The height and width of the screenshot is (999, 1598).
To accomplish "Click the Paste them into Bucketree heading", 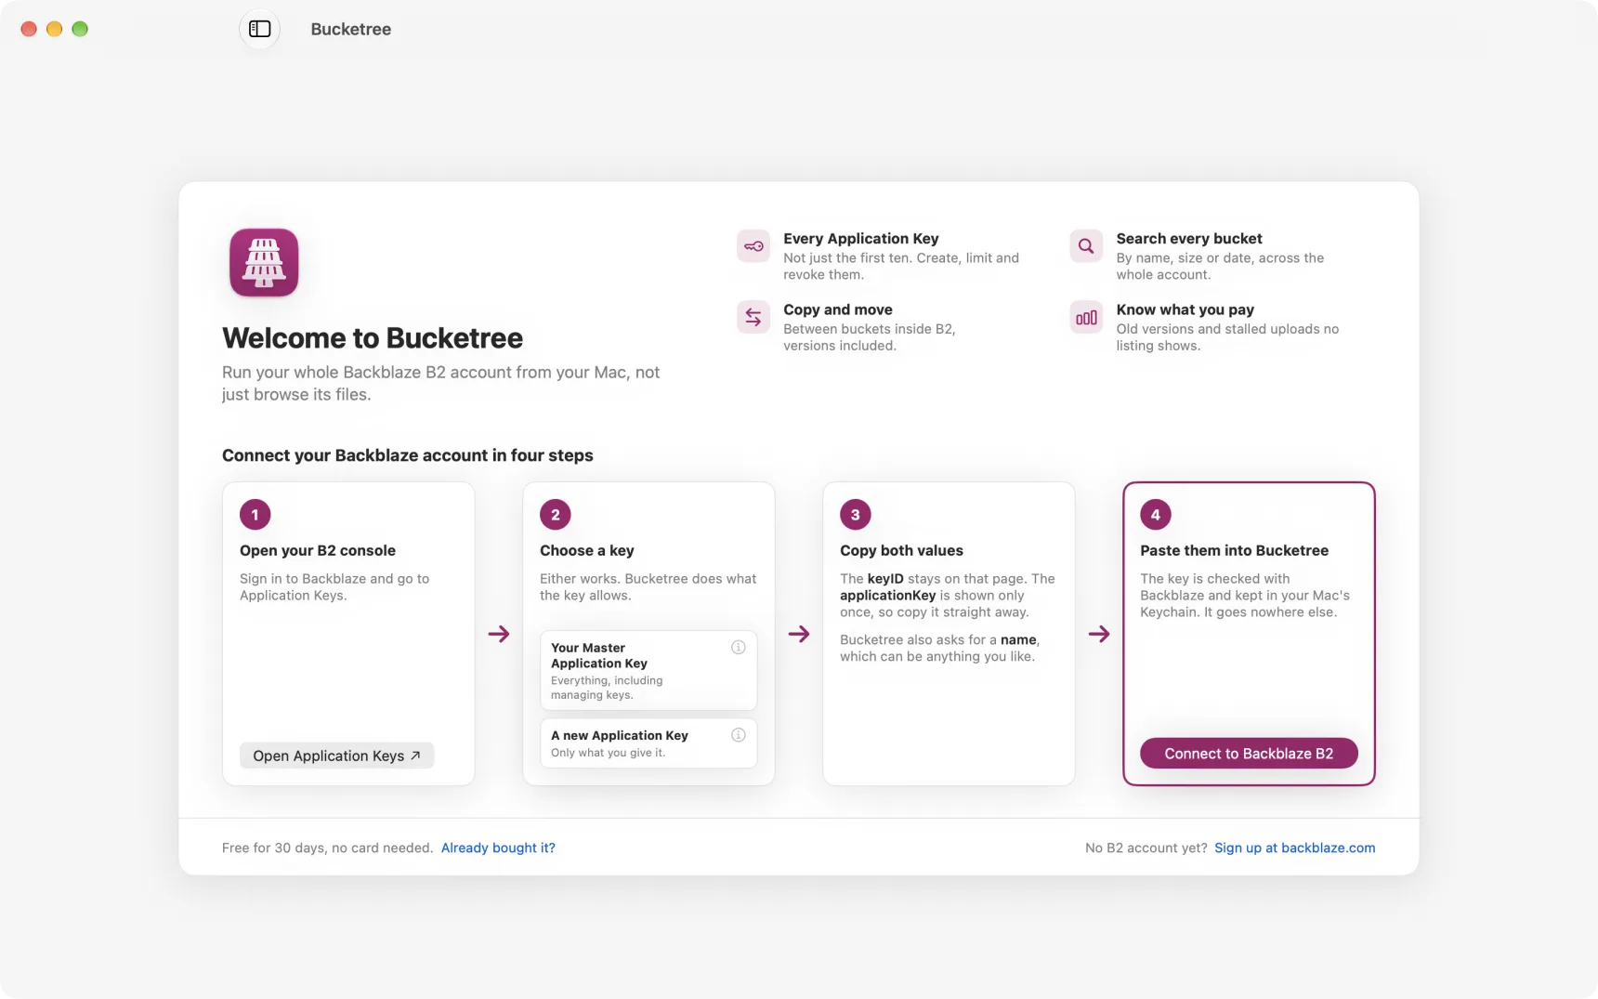I will click(1234, 550).
